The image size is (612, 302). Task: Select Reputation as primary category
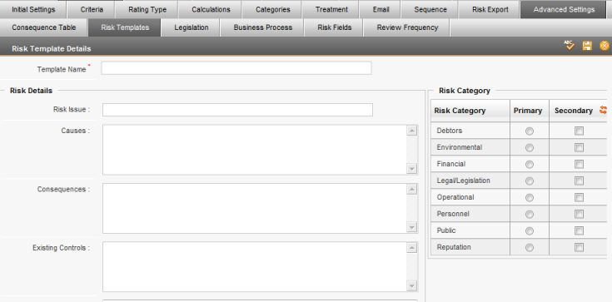point(530,247)
